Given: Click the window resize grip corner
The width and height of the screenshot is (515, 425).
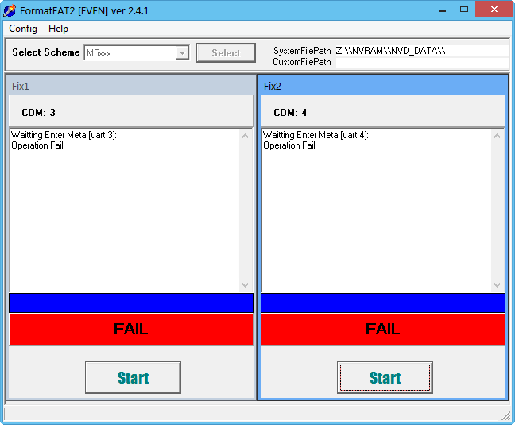Looking at the screenshot, I should tap(505, 415).
